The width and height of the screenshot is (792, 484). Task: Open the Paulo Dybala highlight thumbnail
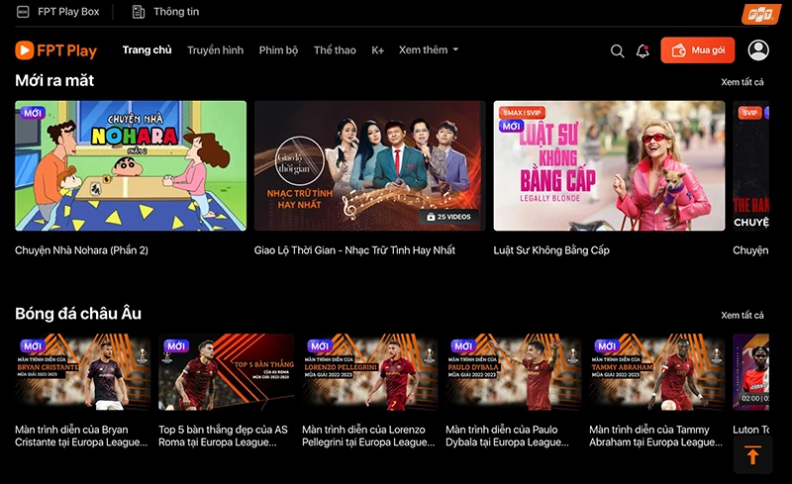click(x=513, y=372)
